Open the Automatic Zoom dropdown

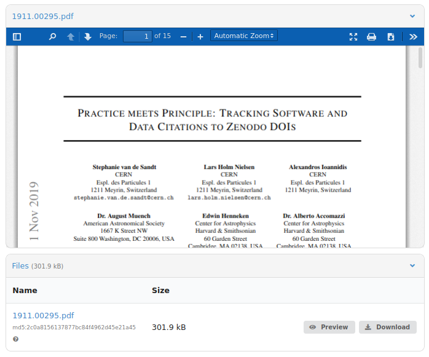click(244, 36)
